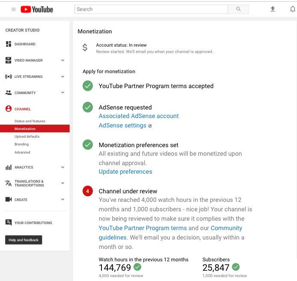Click '4,000 needed for review' text
This screenshot has height=281, width=297.
121,276
